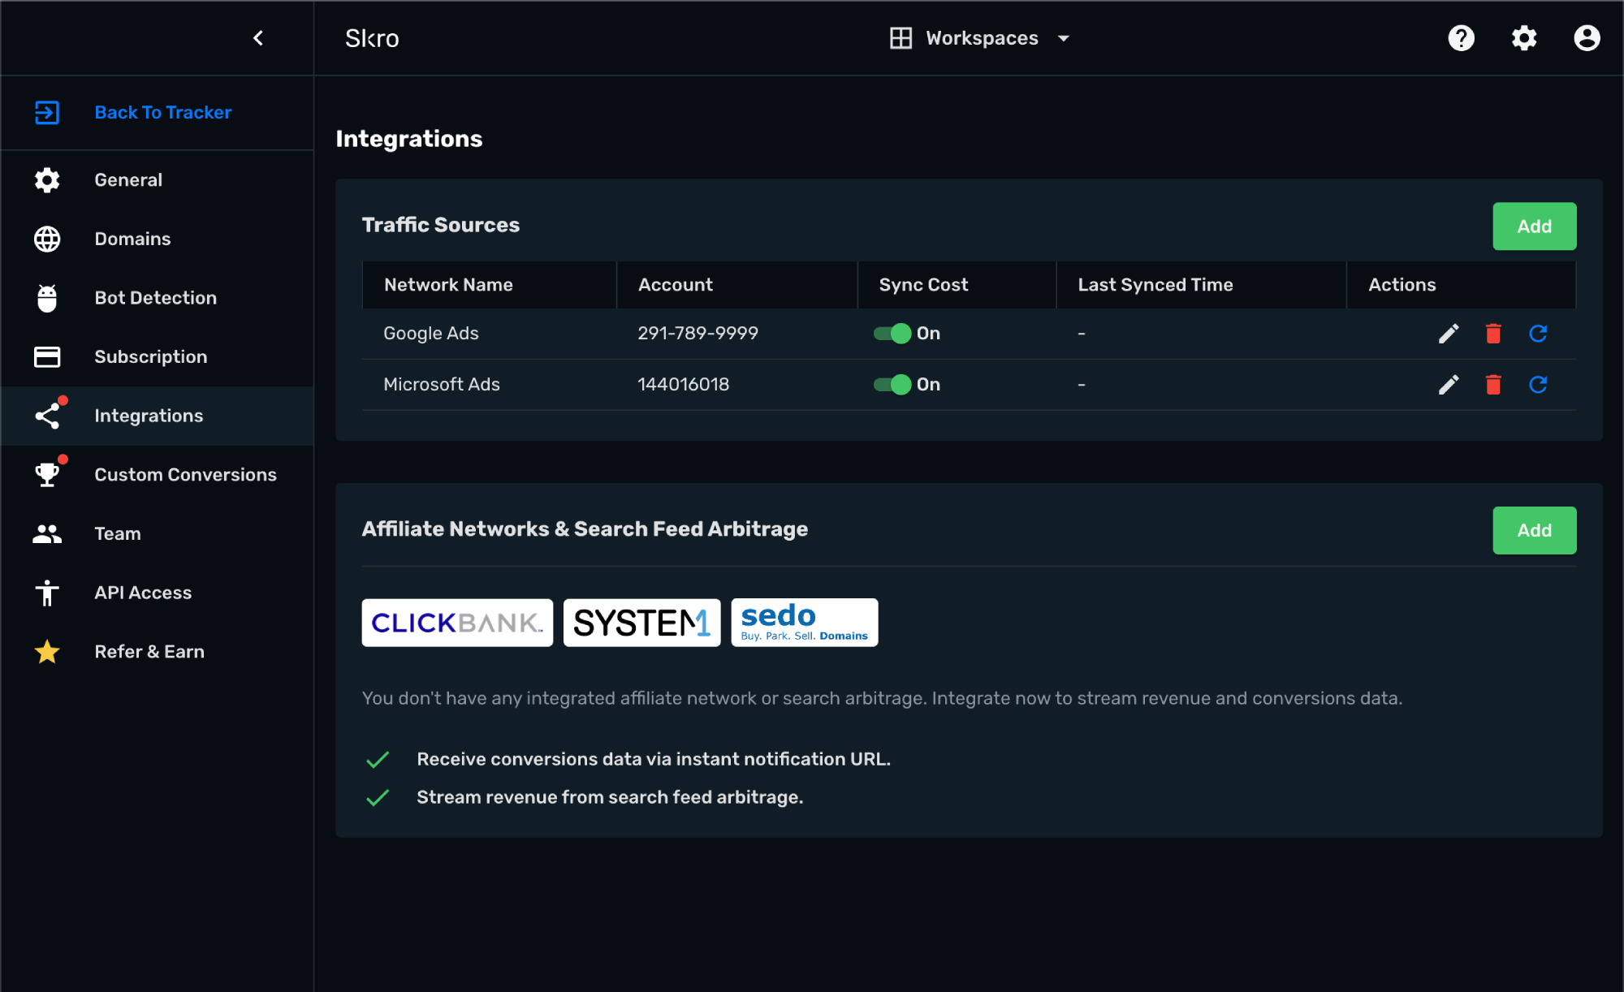The height and width of the screenshot is (992, 1624).
Task: Delete the Microsoft Ads integration
Action: click(1493, 385)
